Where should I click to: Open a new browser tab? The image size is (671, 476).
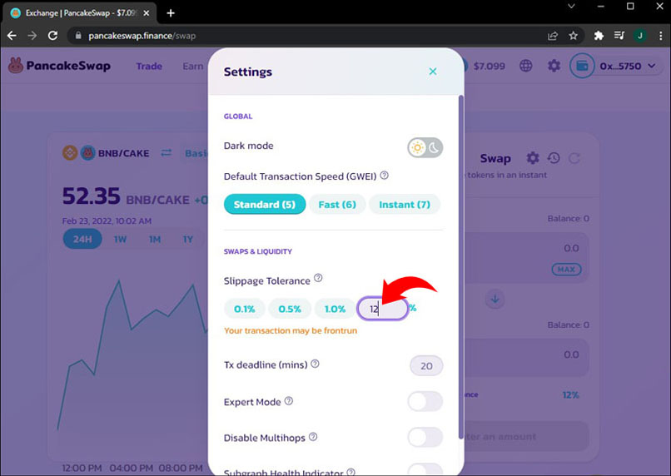coord(171,13)
